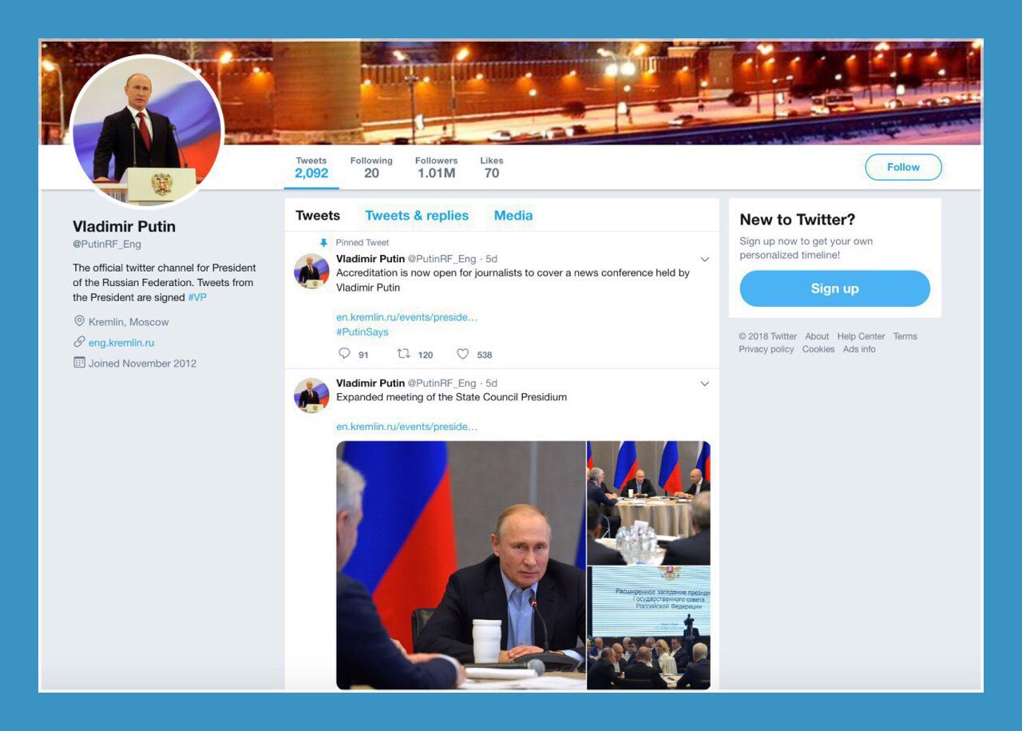Open the Following 20 list
The image size is (1022, 731).
pyautogui.click(x=371, y=168)
